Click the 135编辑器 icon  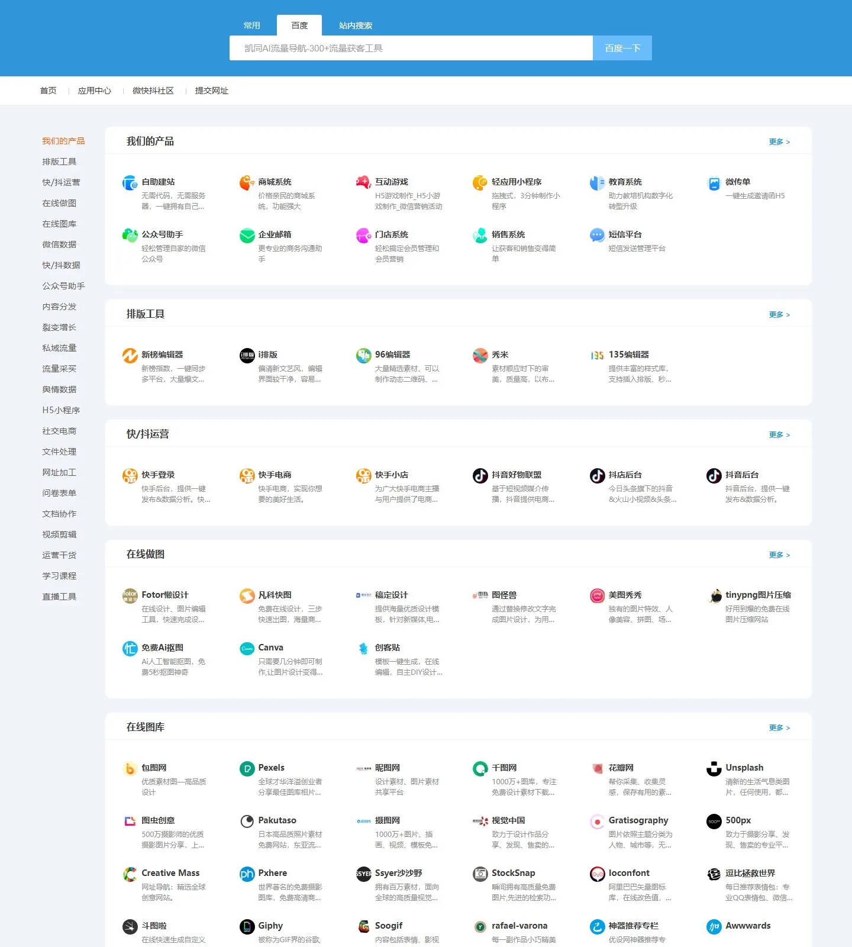597,356
